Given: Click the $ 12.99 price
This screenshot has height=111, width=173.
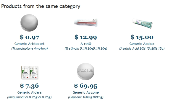Looking at the screenshot, I should [86, 37].
